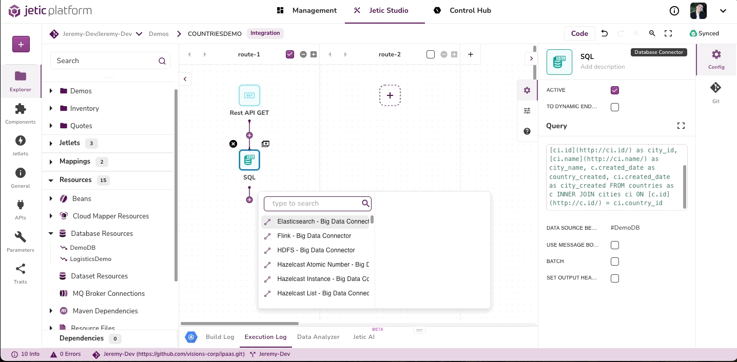Choose Flink - Big Data Connector
737x362 pixels.
tap(316, 236)
